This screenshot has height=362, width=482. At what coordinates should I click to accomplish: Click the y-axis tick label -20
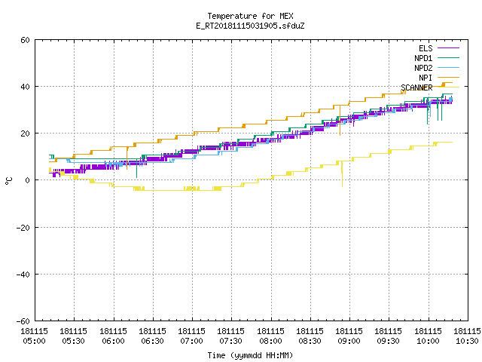coord(23,228)
